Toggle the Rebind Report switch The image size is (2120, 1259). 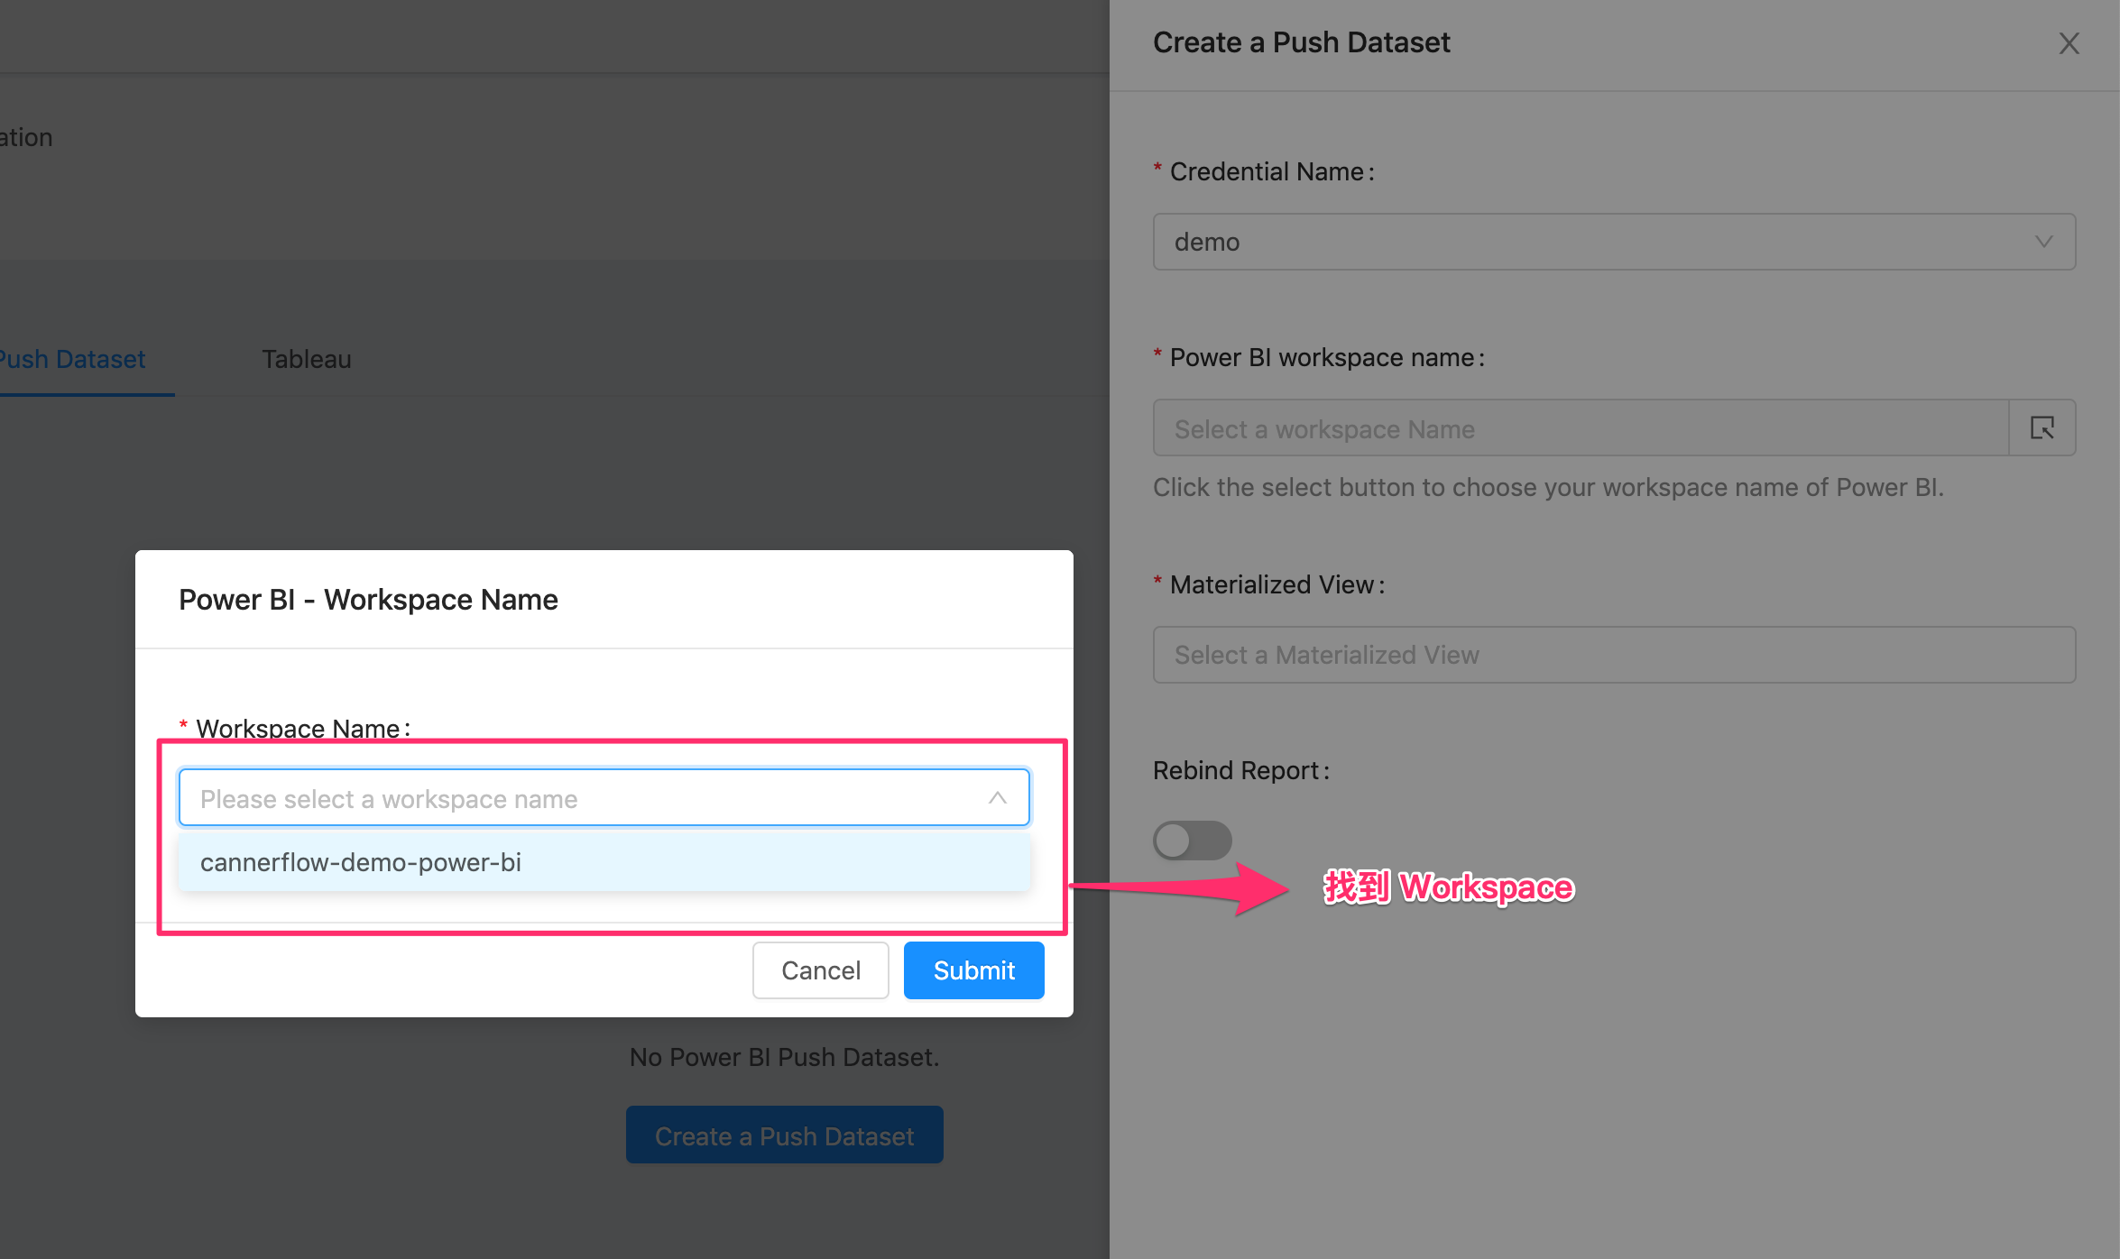1192,841
